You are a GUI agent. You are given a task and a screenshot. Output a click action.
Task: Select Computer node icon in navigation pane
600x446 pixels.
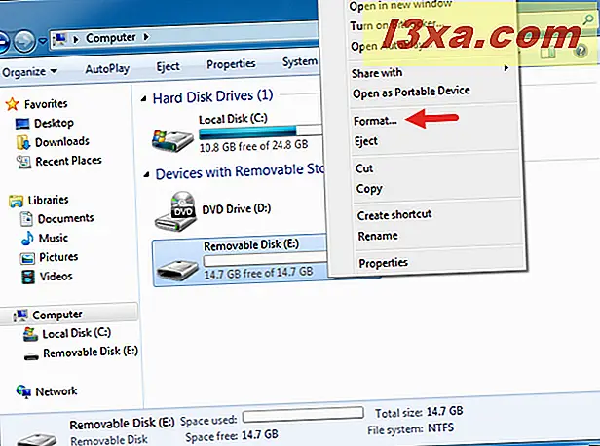(x=20, y=315)
